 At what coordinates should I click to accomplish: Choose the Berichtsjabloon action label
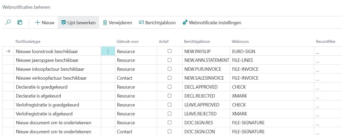[160, 22]
